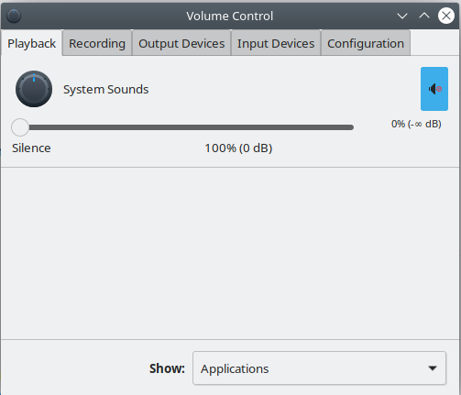Image resolution: width=461 pixels, height=395 pixels.
Task: Maximize window using the up chevron icon
Action: click(x=424, y=16)
